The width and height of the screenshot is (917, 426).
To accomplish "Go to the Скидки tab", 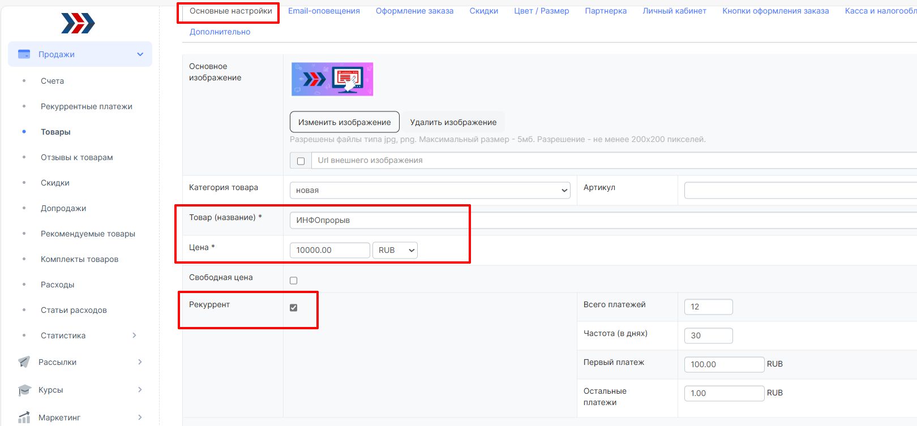I will tap(484, 11).
